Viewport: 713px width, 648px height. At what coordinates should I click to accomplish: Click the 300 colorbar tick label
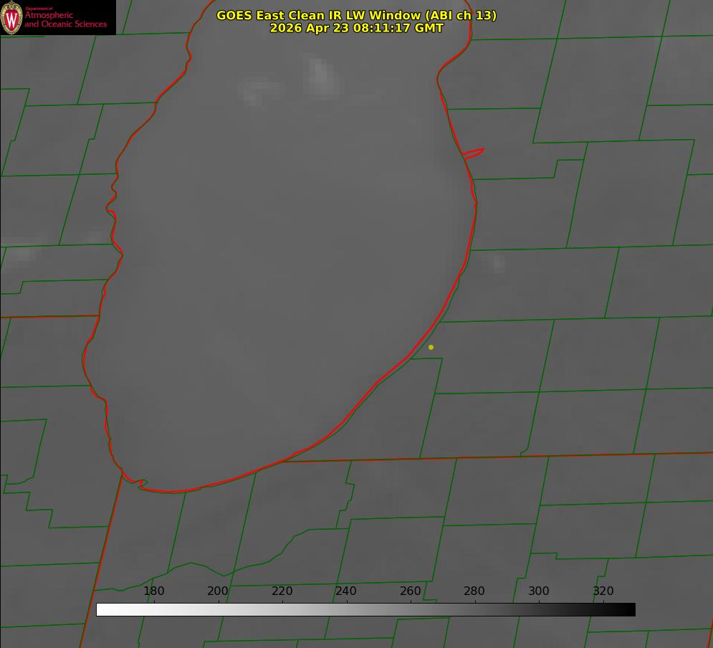tap(539, 591)
